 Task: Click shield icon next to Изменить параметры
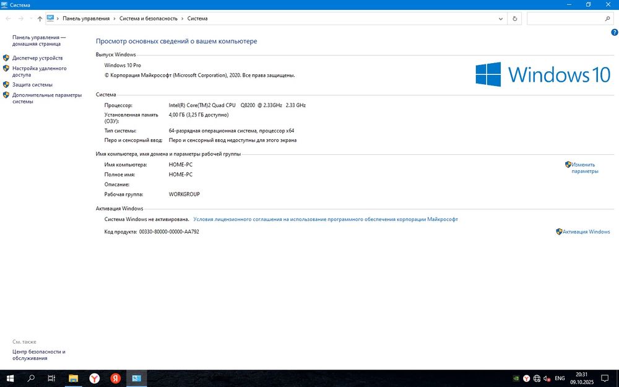[x=568, y=165]
